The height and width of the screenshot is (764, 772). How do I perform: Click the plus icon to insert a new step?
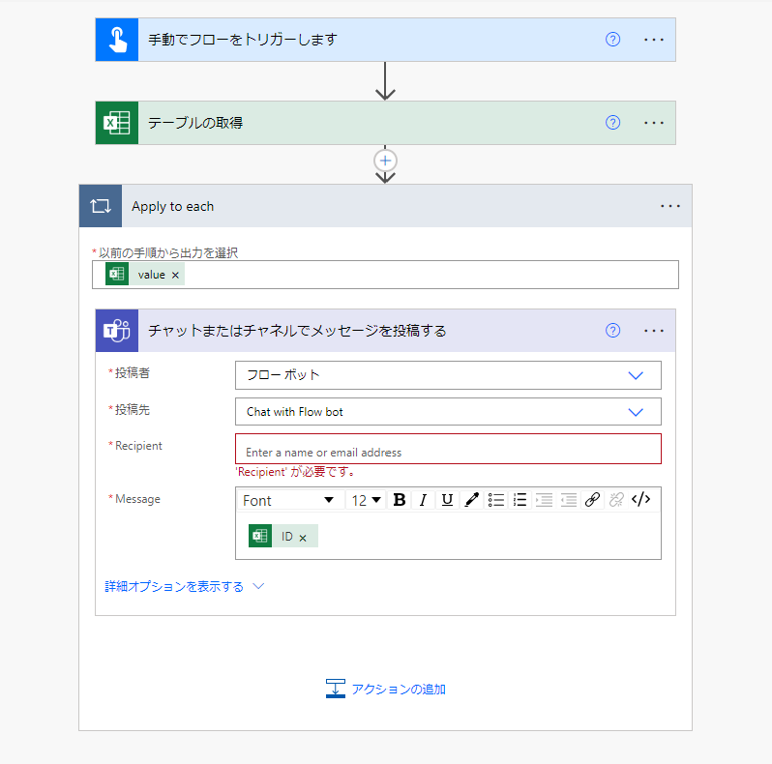tap(386, 161)
